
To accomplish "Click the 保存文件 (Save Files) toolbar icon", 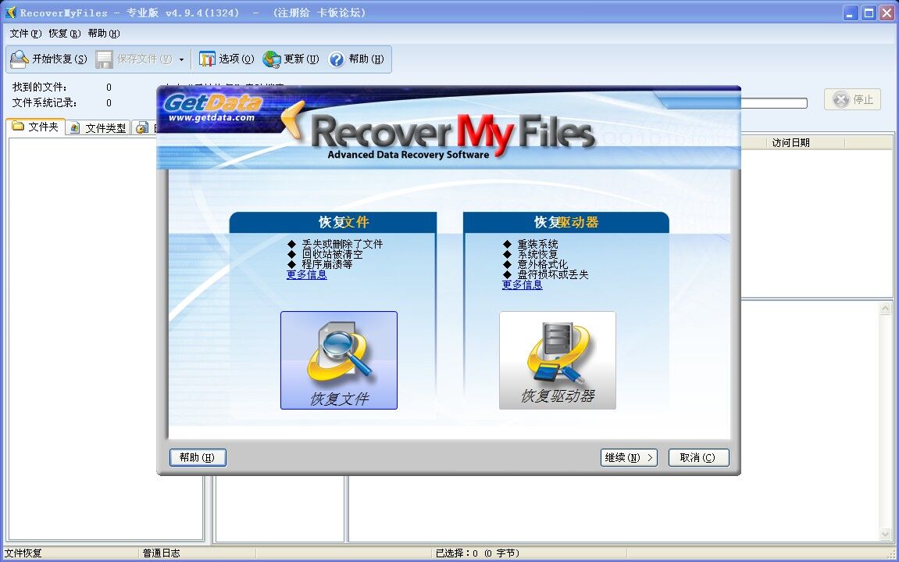I will click(x=105, y=59).
